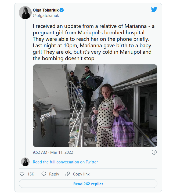Click the verified badge next to Olga Tokariuk
Screen dimensions: 177x194
(x=62, y=10)
